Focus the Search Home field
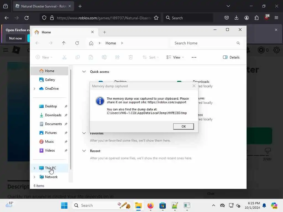The height and width of the screenshot is (212, 283). coord(207,43)
